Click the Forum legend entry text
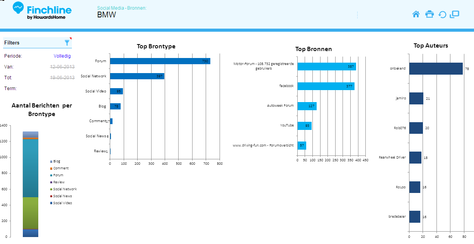 coord(58,175)
